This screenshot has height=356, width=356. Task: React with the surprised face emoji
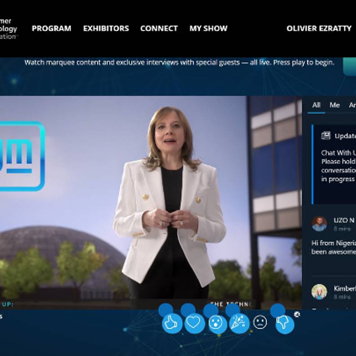coord(217,323)
